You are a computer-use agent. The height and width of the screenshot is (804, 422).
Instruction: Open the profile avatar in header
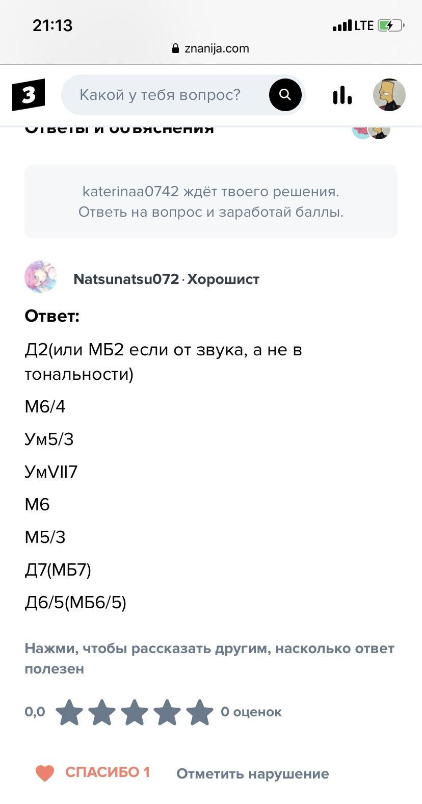[389, 95]
